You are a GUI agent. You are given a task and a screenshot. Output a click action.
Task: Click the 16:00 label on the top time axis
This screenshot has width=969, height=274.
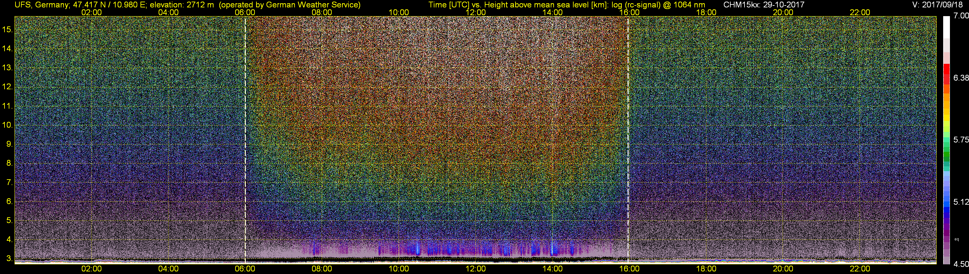[x=629, y=12]
